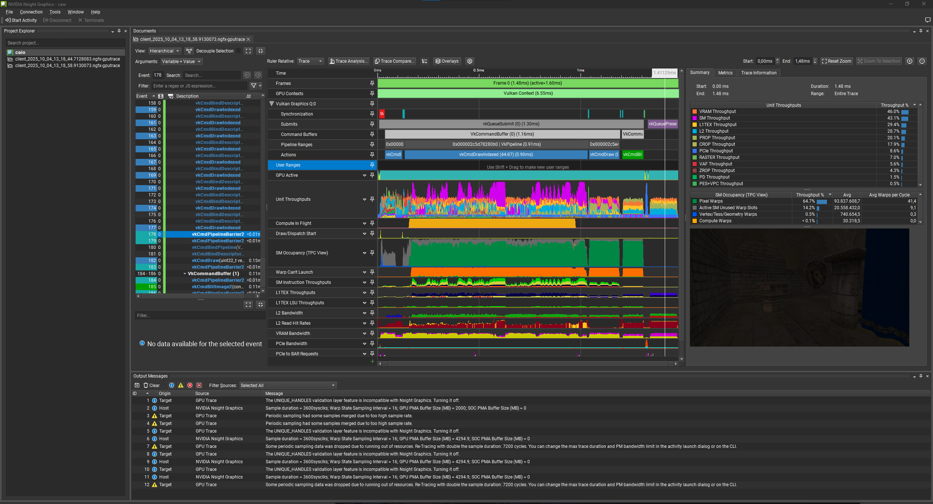Toggle Decouple Selection checkbox

[x=238, y=51]
